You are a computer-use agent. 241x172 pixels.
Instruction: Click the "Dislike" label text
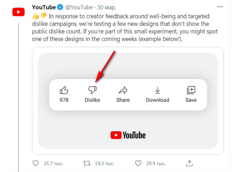(92, 100)
